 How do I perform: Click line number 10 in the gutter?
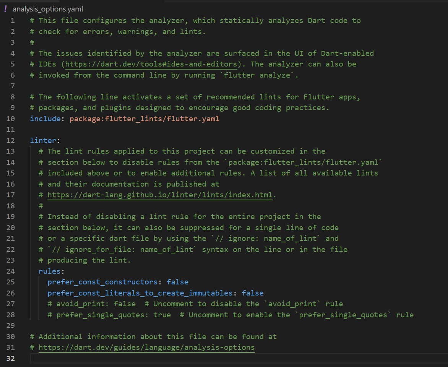point(11,119)
